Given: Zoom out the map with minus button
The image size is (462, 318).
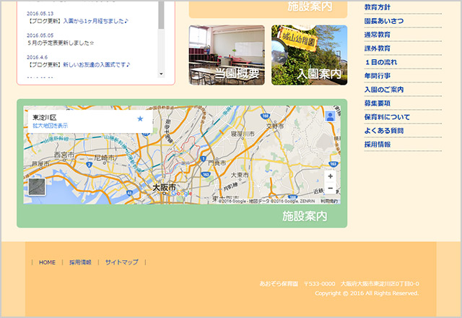Looking at the screenshot, I should click(x=330, y=189).
